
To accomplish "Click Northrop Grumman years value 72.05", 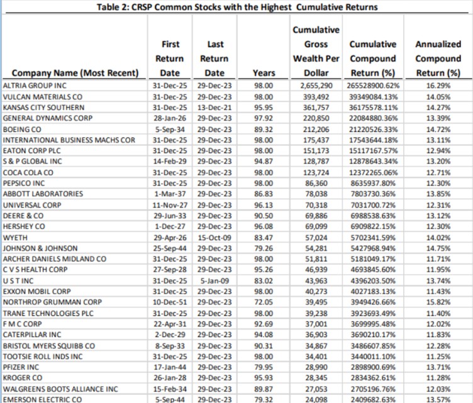I will [264, 302].
